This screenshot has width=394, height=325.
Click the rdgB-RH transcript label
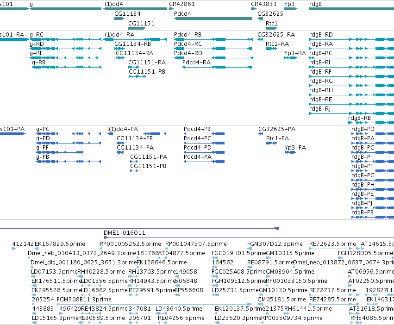click(321, 90)
